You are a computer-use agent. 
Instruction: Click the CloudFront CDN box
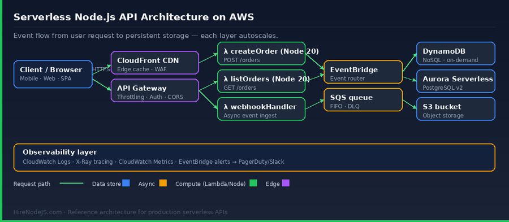click(x=155, y=63)
